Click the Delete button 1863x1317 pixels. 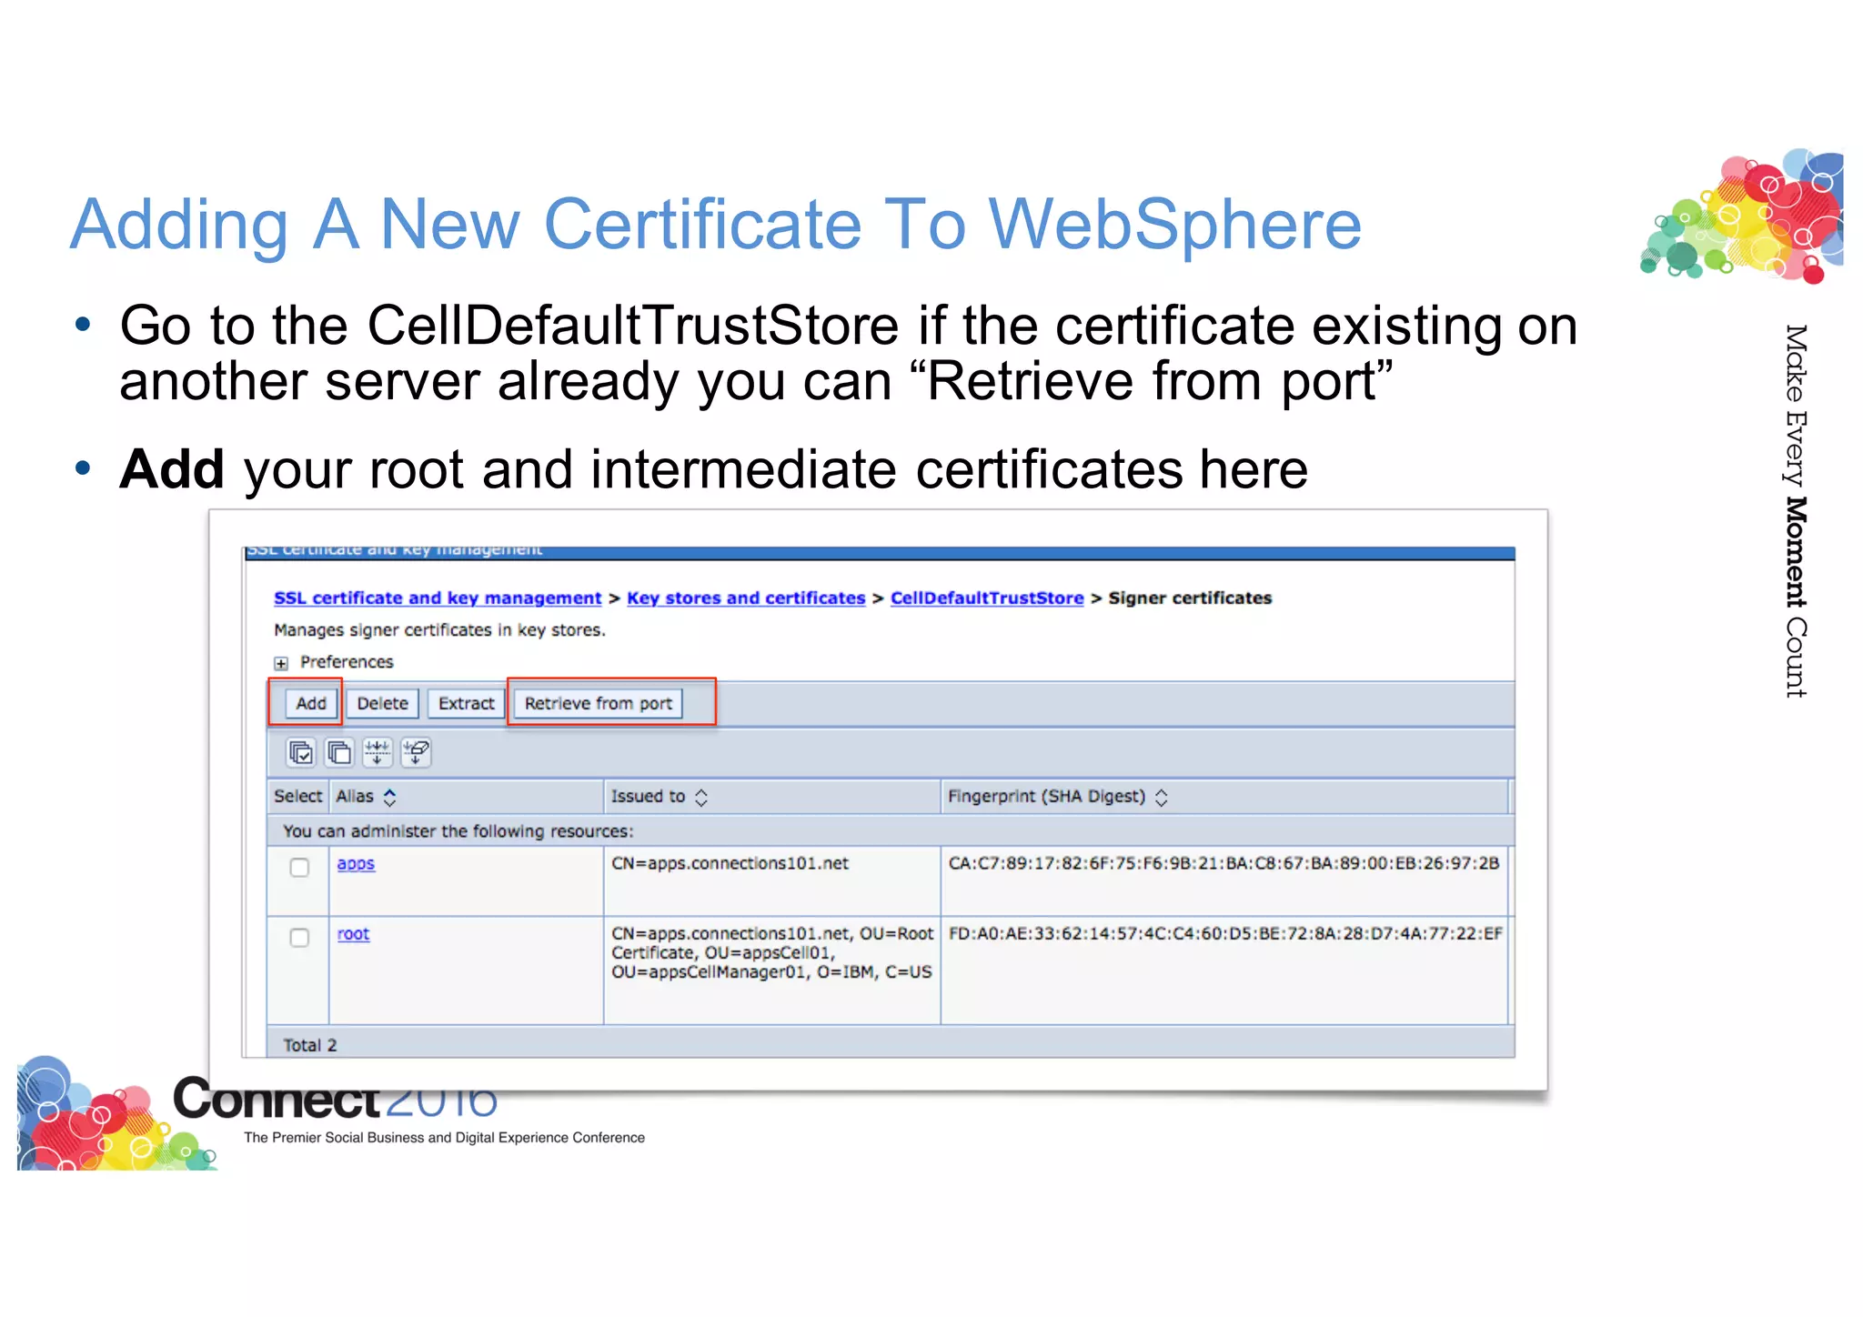pos(382,703)
